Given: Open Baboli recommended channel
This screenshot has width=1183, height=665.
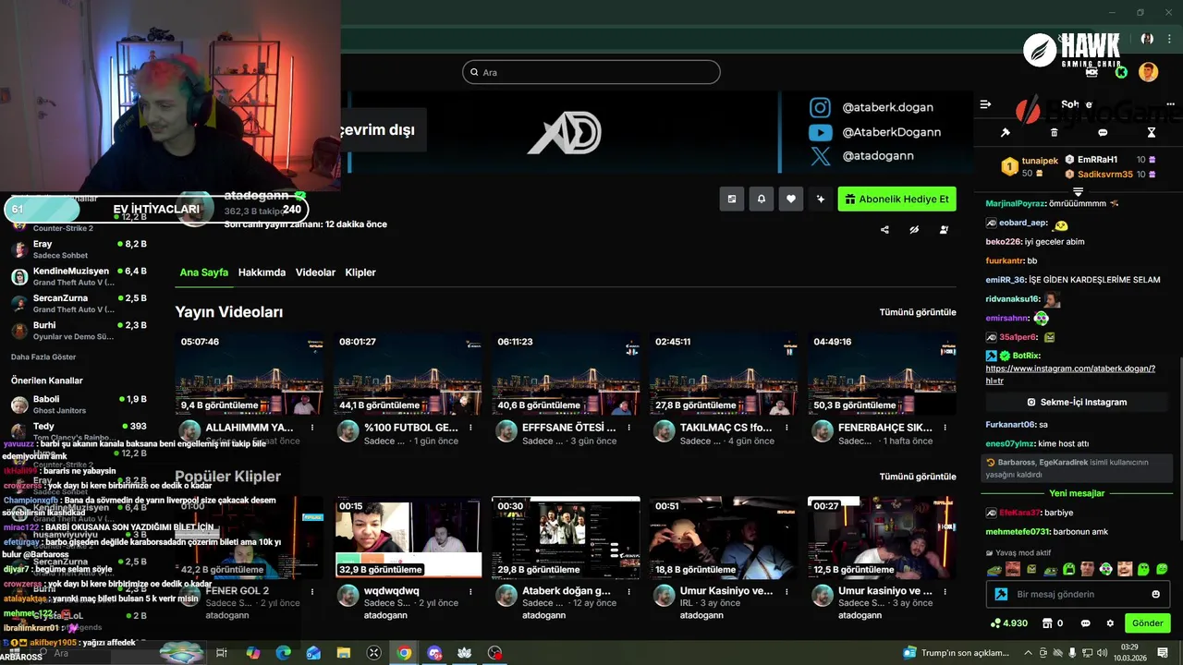Looking at the screenshot, I should [x=79, y=405].
